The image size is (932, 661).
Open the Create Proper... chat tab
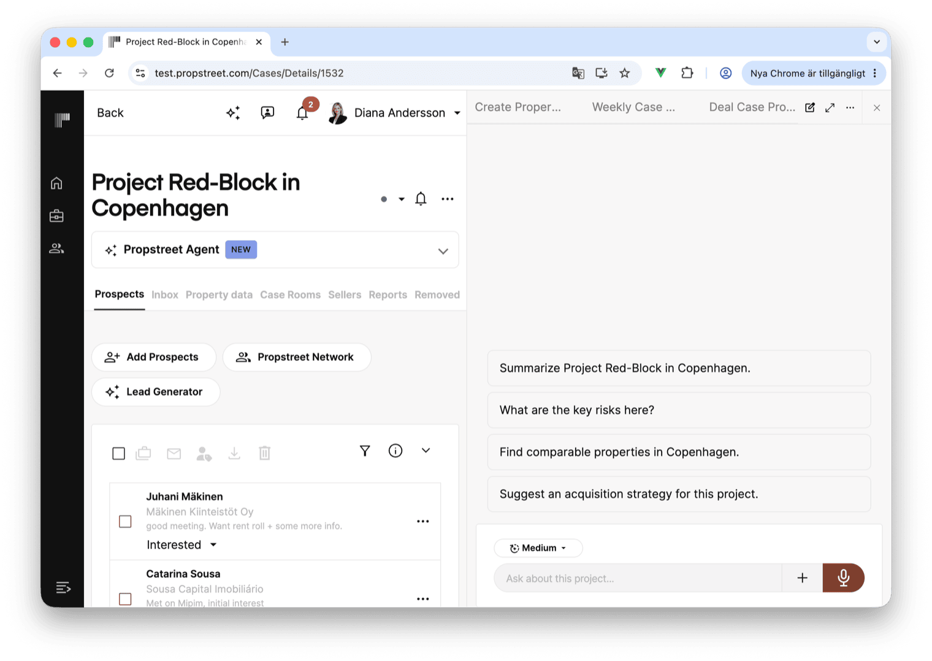[518, 107]
